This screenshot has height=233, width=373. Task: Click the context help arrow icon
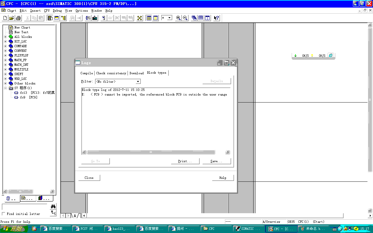(216, 18)
